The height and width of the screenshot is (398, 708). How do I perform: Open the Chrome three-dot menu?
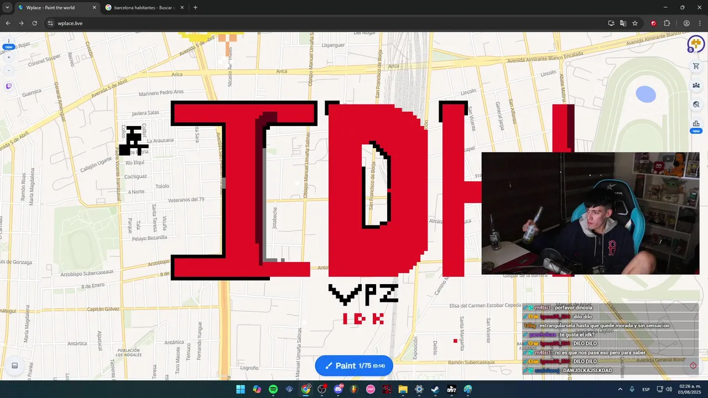tap(700, 23)
